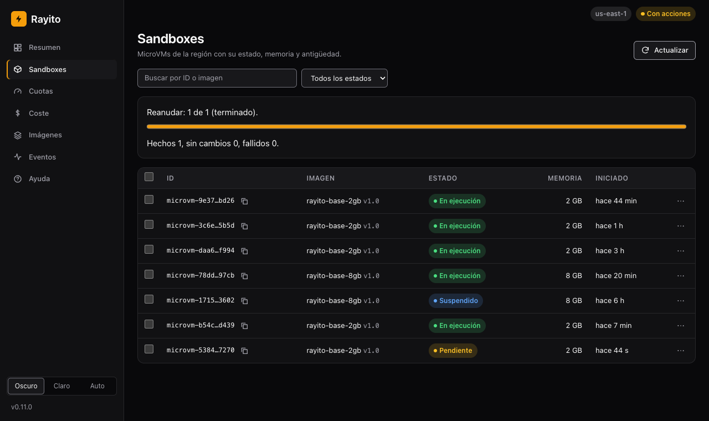Copy ID of microvm-9e37…bd26
The image size is (709, 421).
click(x=244, y=201)
